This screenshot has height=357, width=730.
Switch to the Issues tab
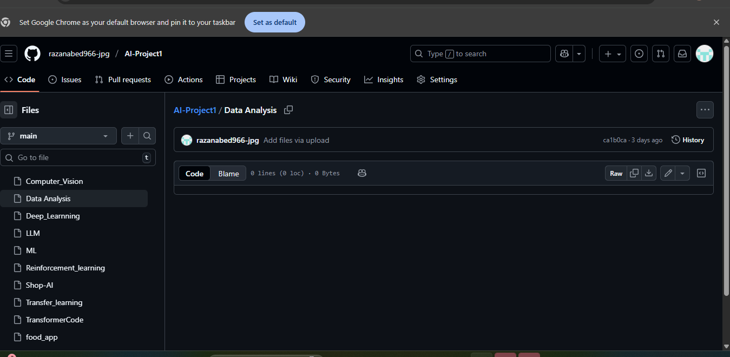(x=65, y=80)
